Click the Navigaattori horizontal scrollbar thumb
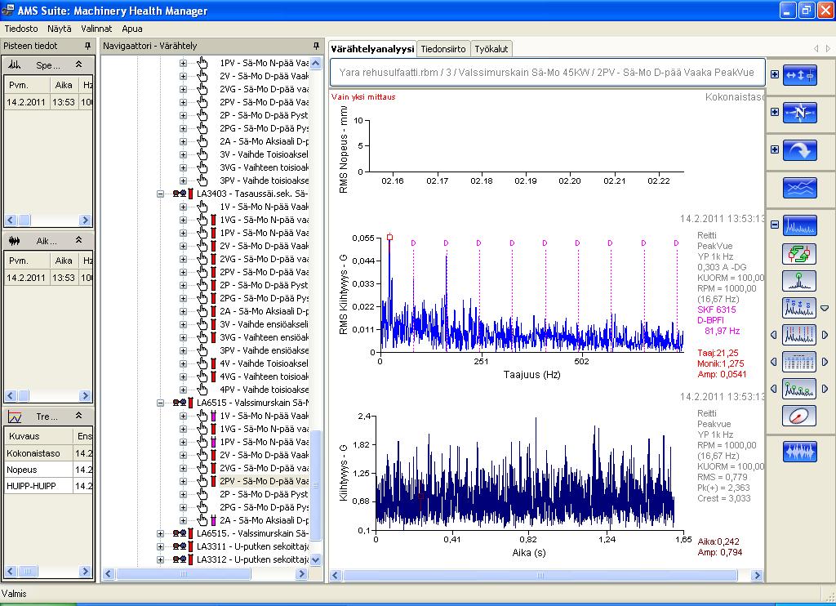The width and height of the screenshot is (836, 606). [184, 574]
